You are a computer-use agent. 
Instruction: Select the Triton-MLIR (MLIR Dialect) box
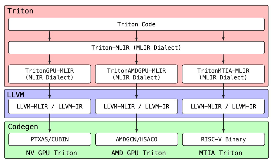click(x=136, y=48)
